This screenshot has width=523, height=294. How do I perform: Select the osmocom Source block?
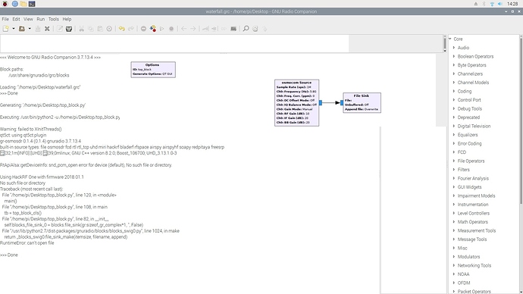pos(297,102)
